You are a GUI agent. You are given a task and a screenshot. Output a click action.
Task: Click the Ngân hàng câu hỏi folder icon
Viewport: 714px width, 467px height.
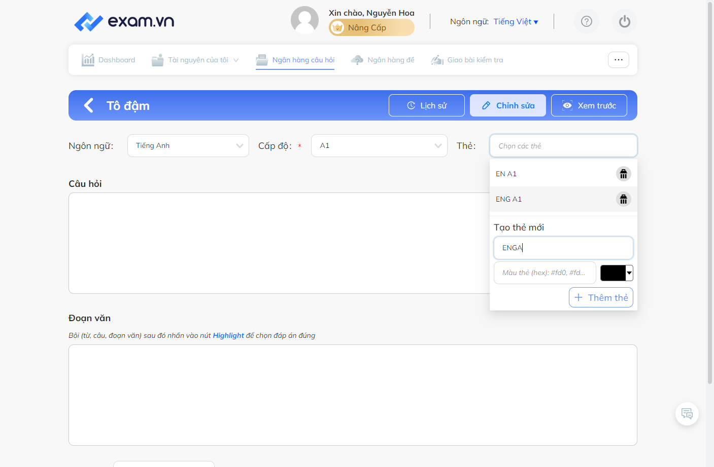coord(262,60)
